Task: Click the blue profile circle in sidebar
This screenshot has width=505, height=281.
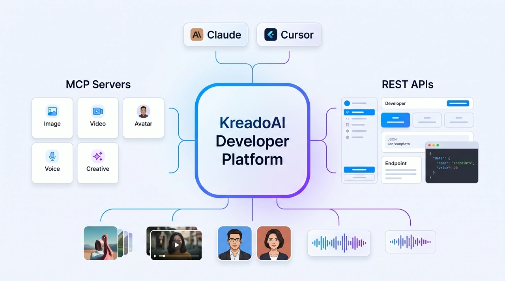Action: pyautogui.click(x=347, y=104)
